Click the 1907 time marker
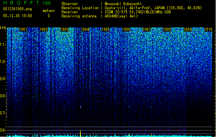Viewport: 216px width, 137px height. (x=147, y=29)
